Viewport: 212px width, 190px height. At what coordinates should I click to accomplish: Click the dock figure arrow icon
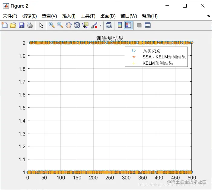pyautogui.click(x=209, y=16)
